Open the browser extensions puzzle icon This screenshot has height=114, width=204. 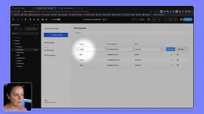tap(180, 11)
